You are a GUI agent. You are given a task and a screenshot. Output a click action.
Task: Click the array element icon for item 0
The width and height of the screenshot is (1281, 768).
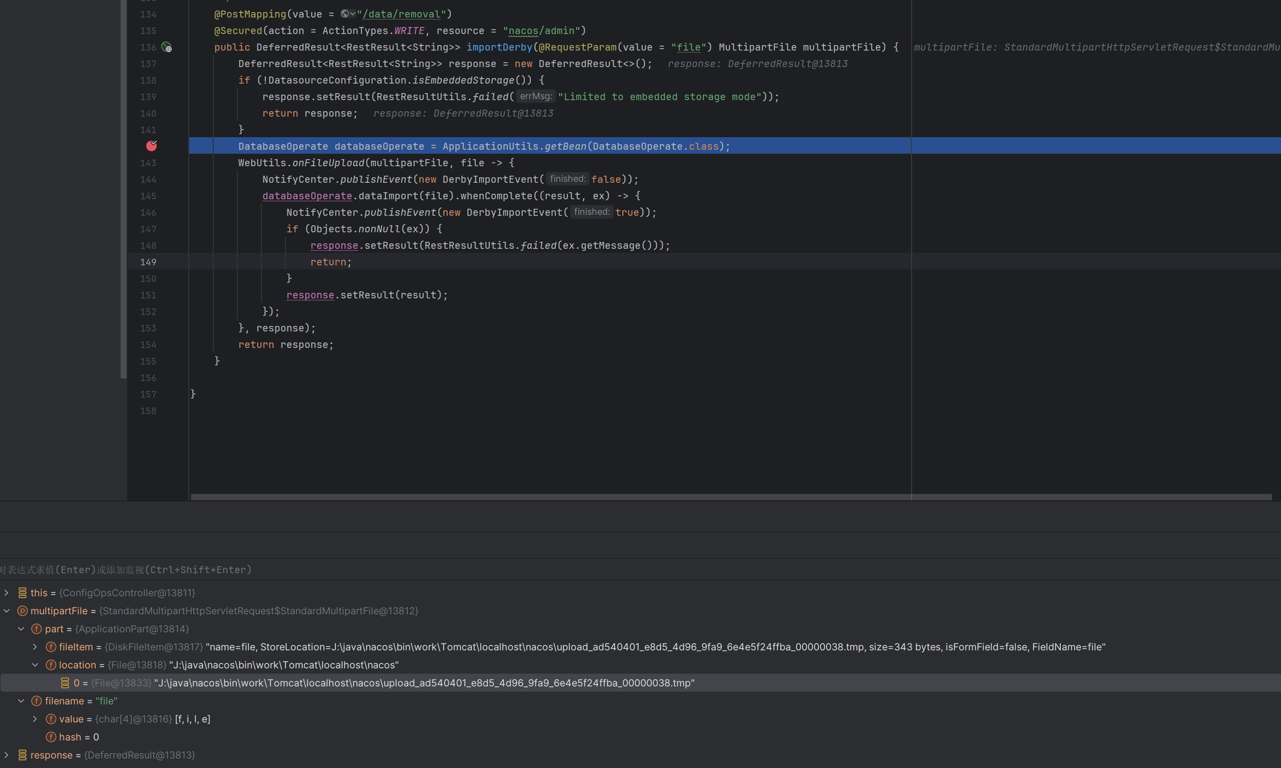pos(65,682)
